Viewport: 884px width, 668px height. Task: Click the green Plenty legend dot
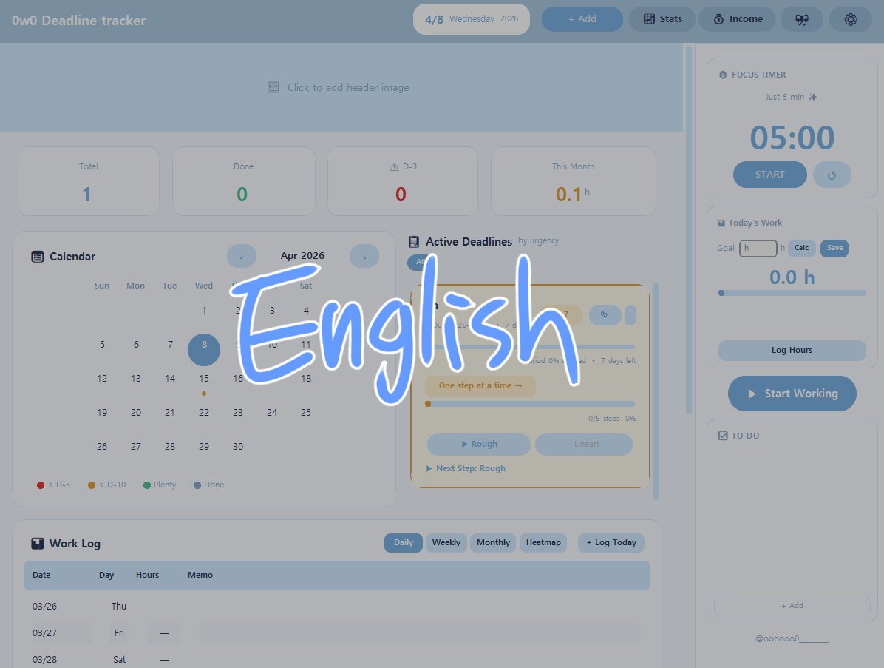click(x=146, y=485)
